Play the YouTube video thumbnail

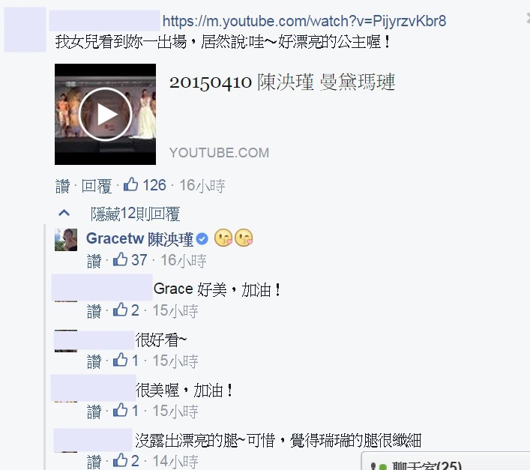105,114
